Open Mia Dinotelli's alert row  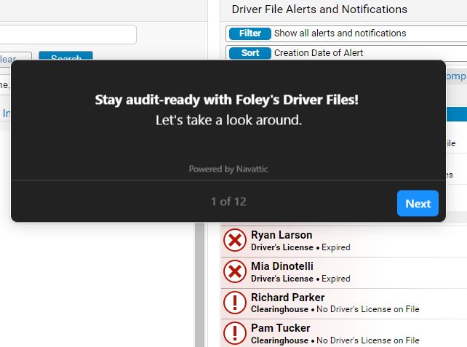344,273
